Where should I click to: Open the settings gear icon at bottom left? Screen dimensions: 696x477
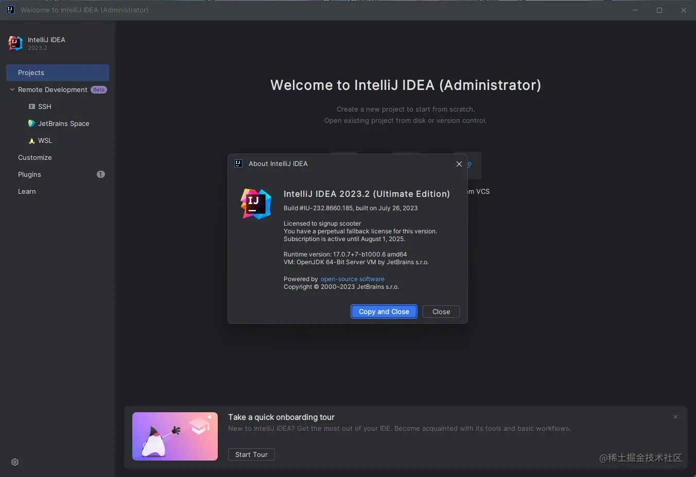point(15,462)
